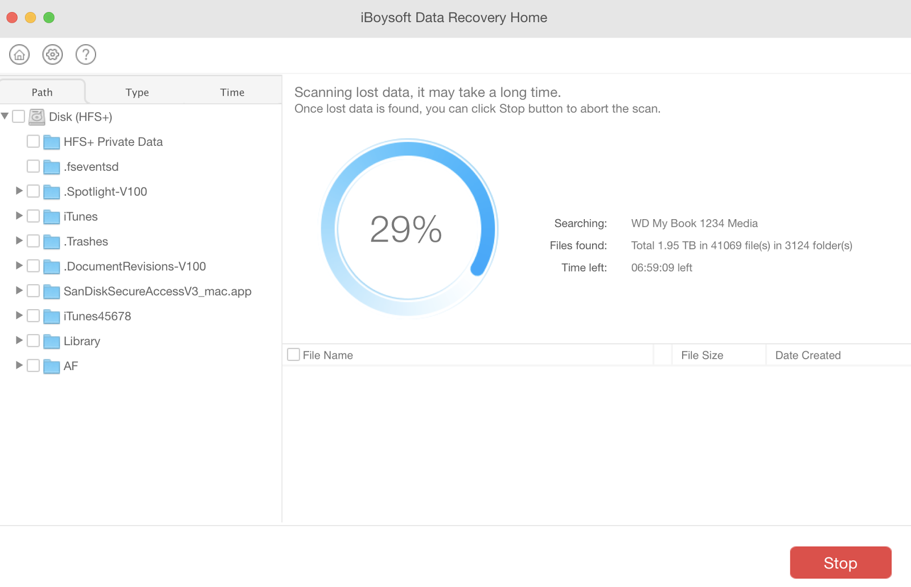Click the .DocumentRevisions-V100 folder icon
The width and height of the screenshot is (911, 587).
tap(51, 266)
